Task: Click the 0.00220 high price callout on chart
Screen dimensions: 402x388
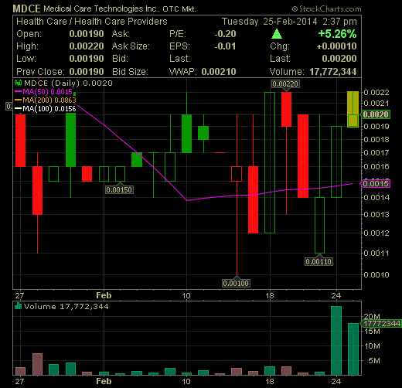Action: coord(285,83)
